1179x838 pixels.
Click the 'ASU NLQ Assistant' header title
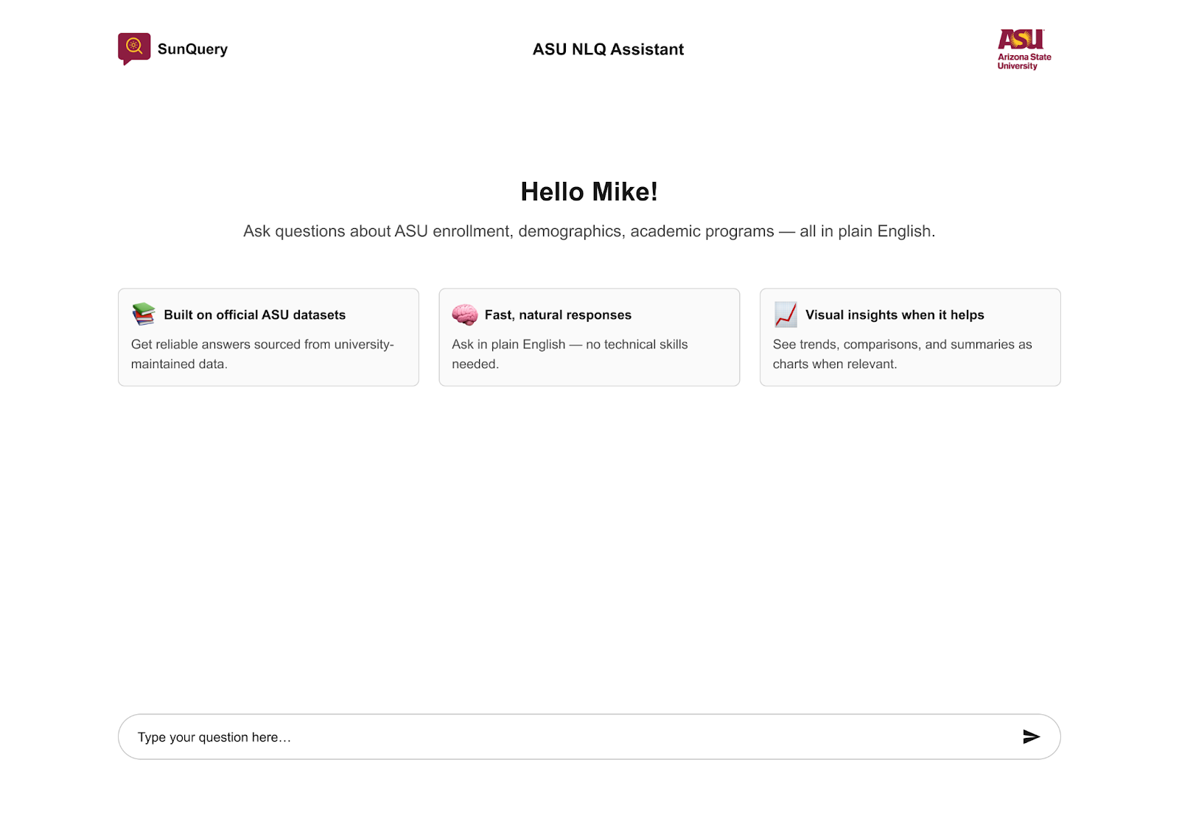(608, 49)
